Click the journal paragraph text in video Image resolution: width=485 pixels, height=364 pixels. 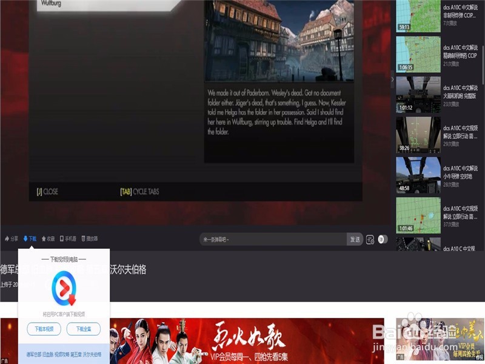276,112
